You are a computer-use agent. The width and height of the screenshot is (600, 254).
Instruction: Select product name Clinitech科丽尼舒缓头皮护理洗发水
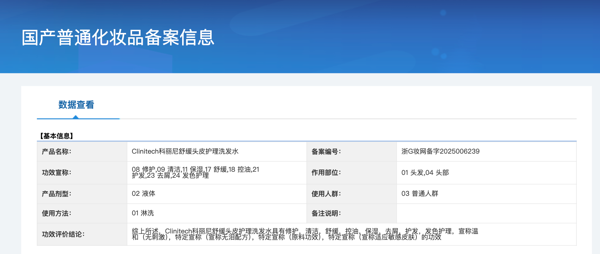185,151
